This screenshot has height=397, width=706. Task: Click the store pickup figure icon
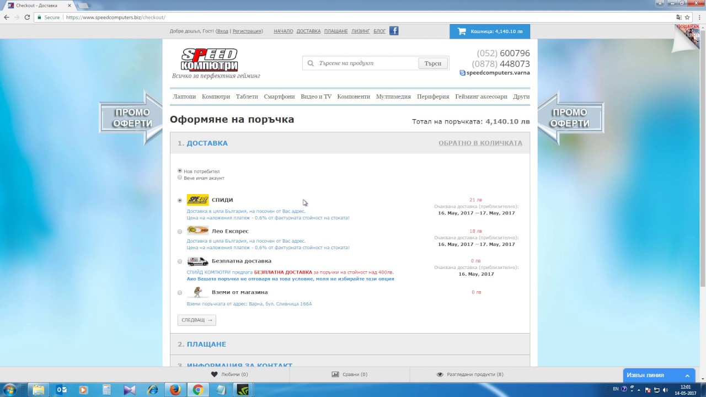pos(197,292)
